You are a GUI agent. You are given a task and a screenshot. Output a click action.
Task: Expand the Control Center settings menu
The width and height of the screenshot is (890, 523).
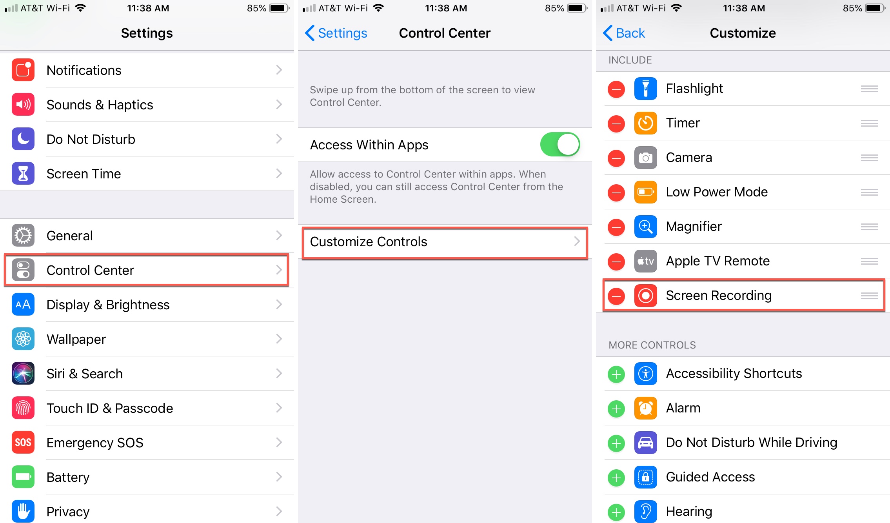146,270
